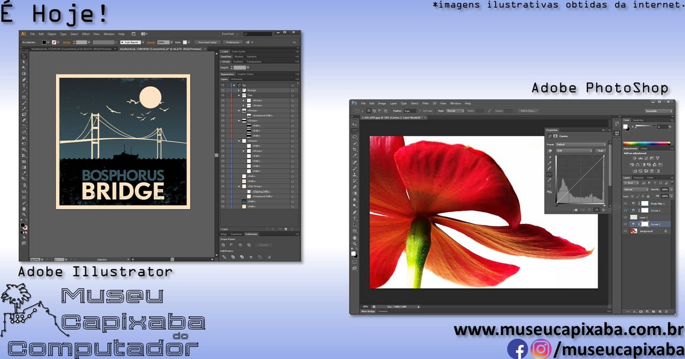Open the Filter menu in Photoshop

point(425,103)
